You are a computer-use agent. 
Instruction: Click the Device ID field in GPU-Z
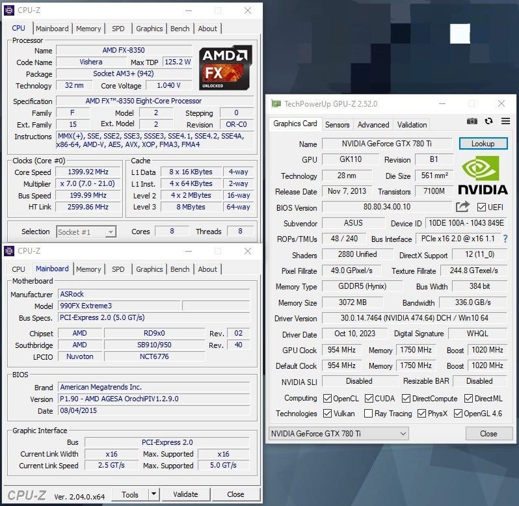(x=466, y=223)
